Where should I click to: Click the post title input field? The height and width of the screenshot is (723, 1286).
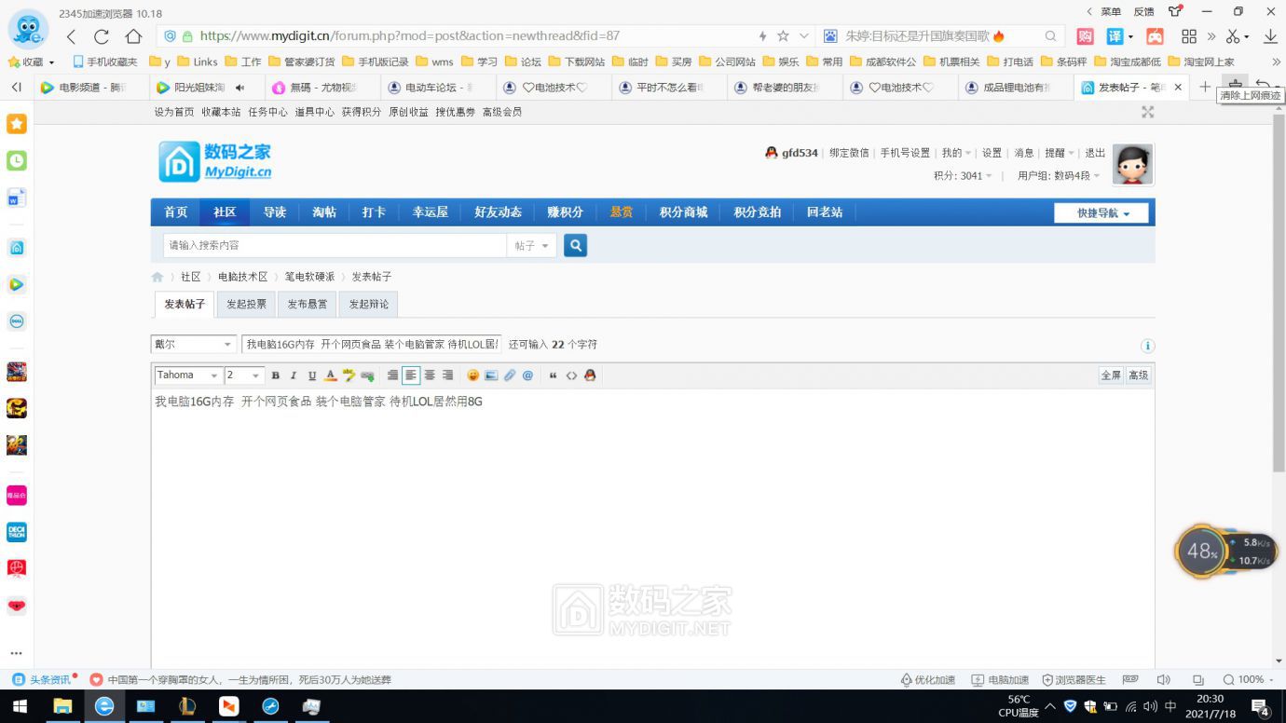click(x=372, y=345)
